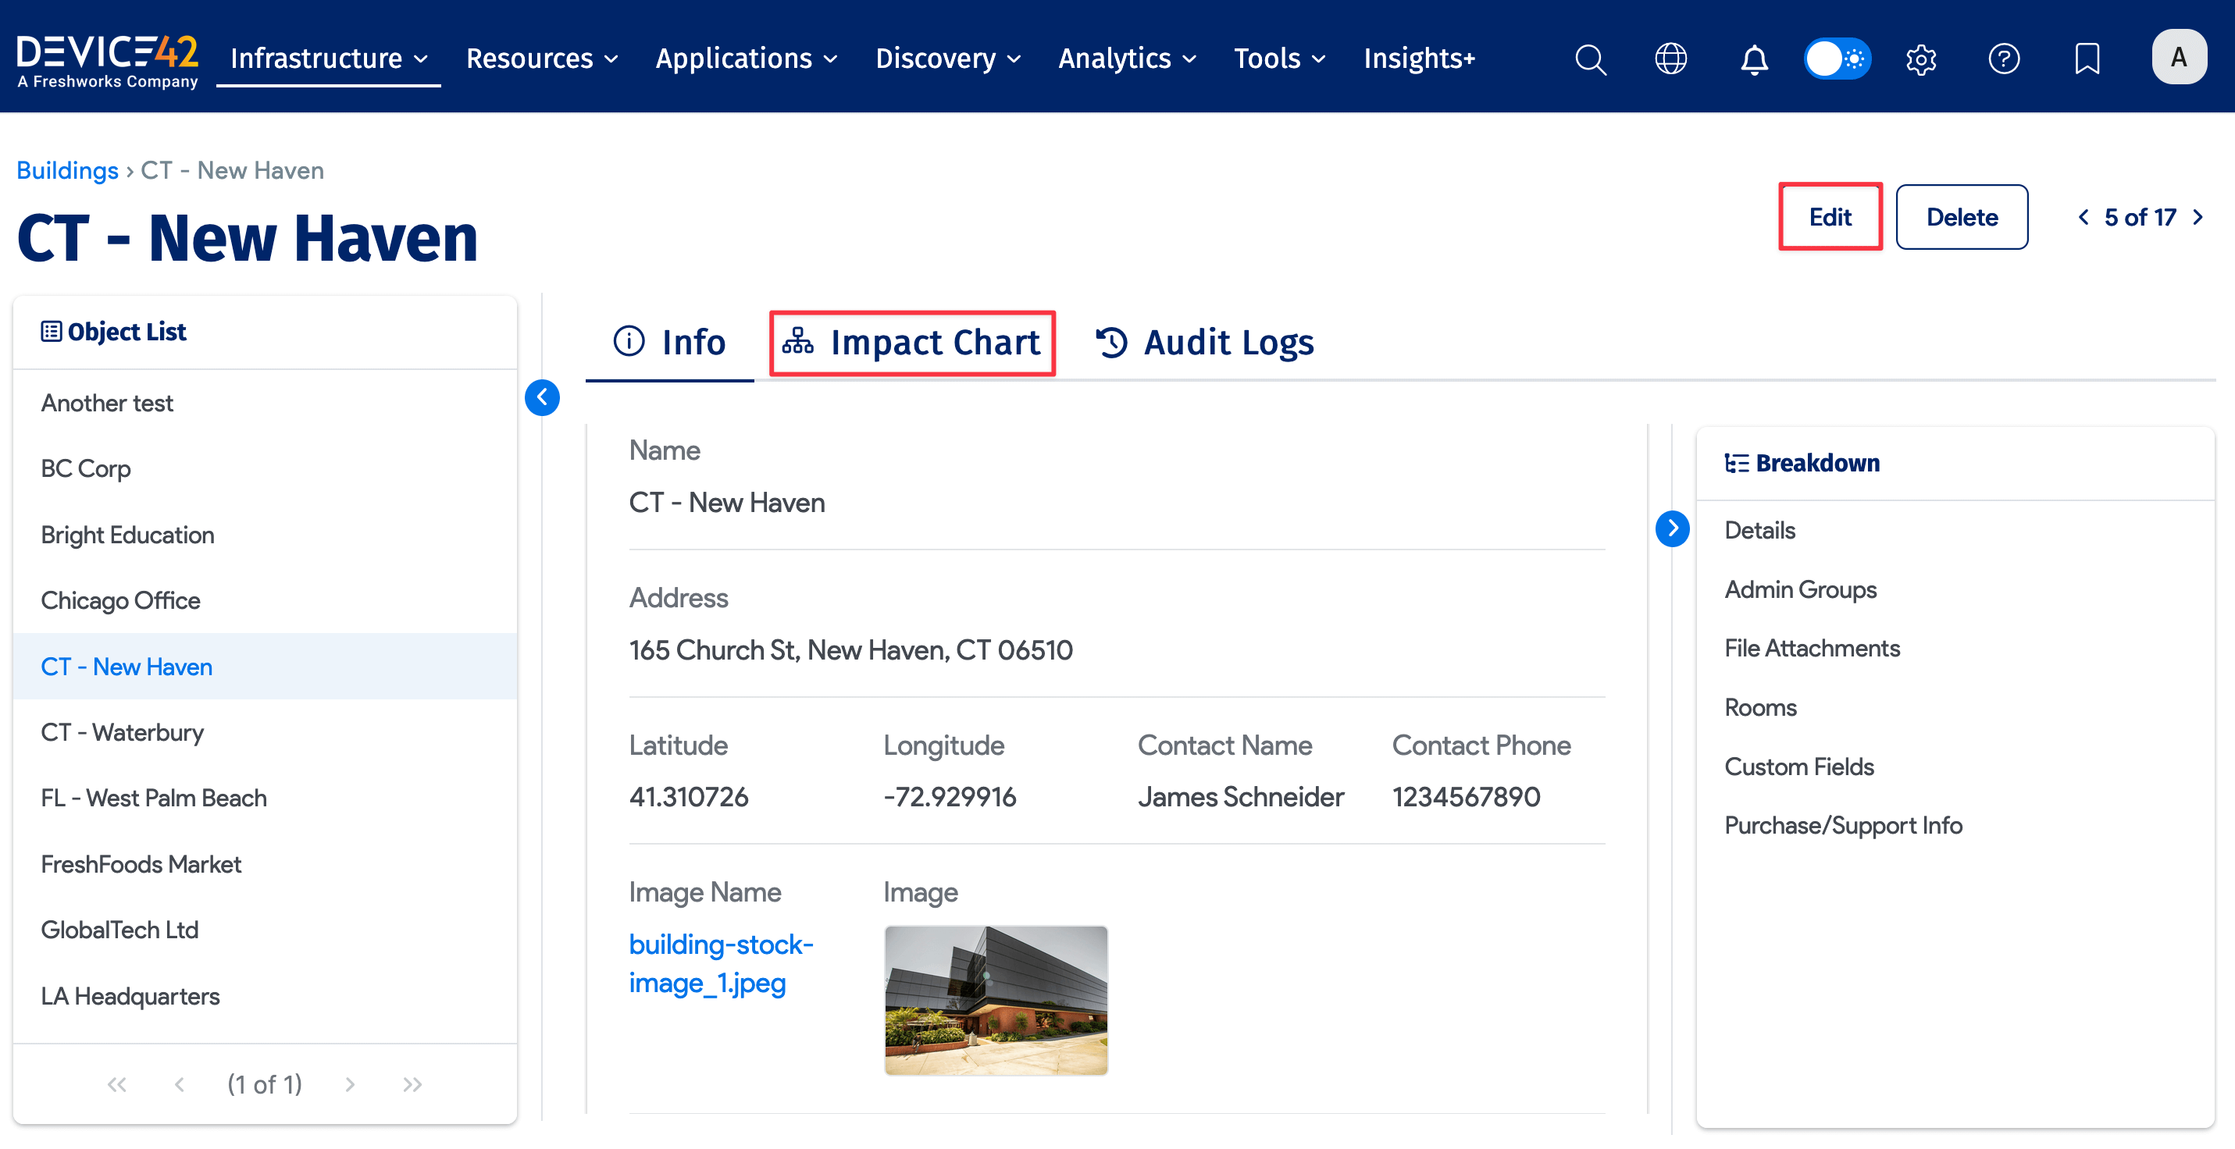The width and height of the screenshot is (2235, 1149).
Task: Click the help question mark icon
Action: pyautogui.click(x=2003, y=59)
